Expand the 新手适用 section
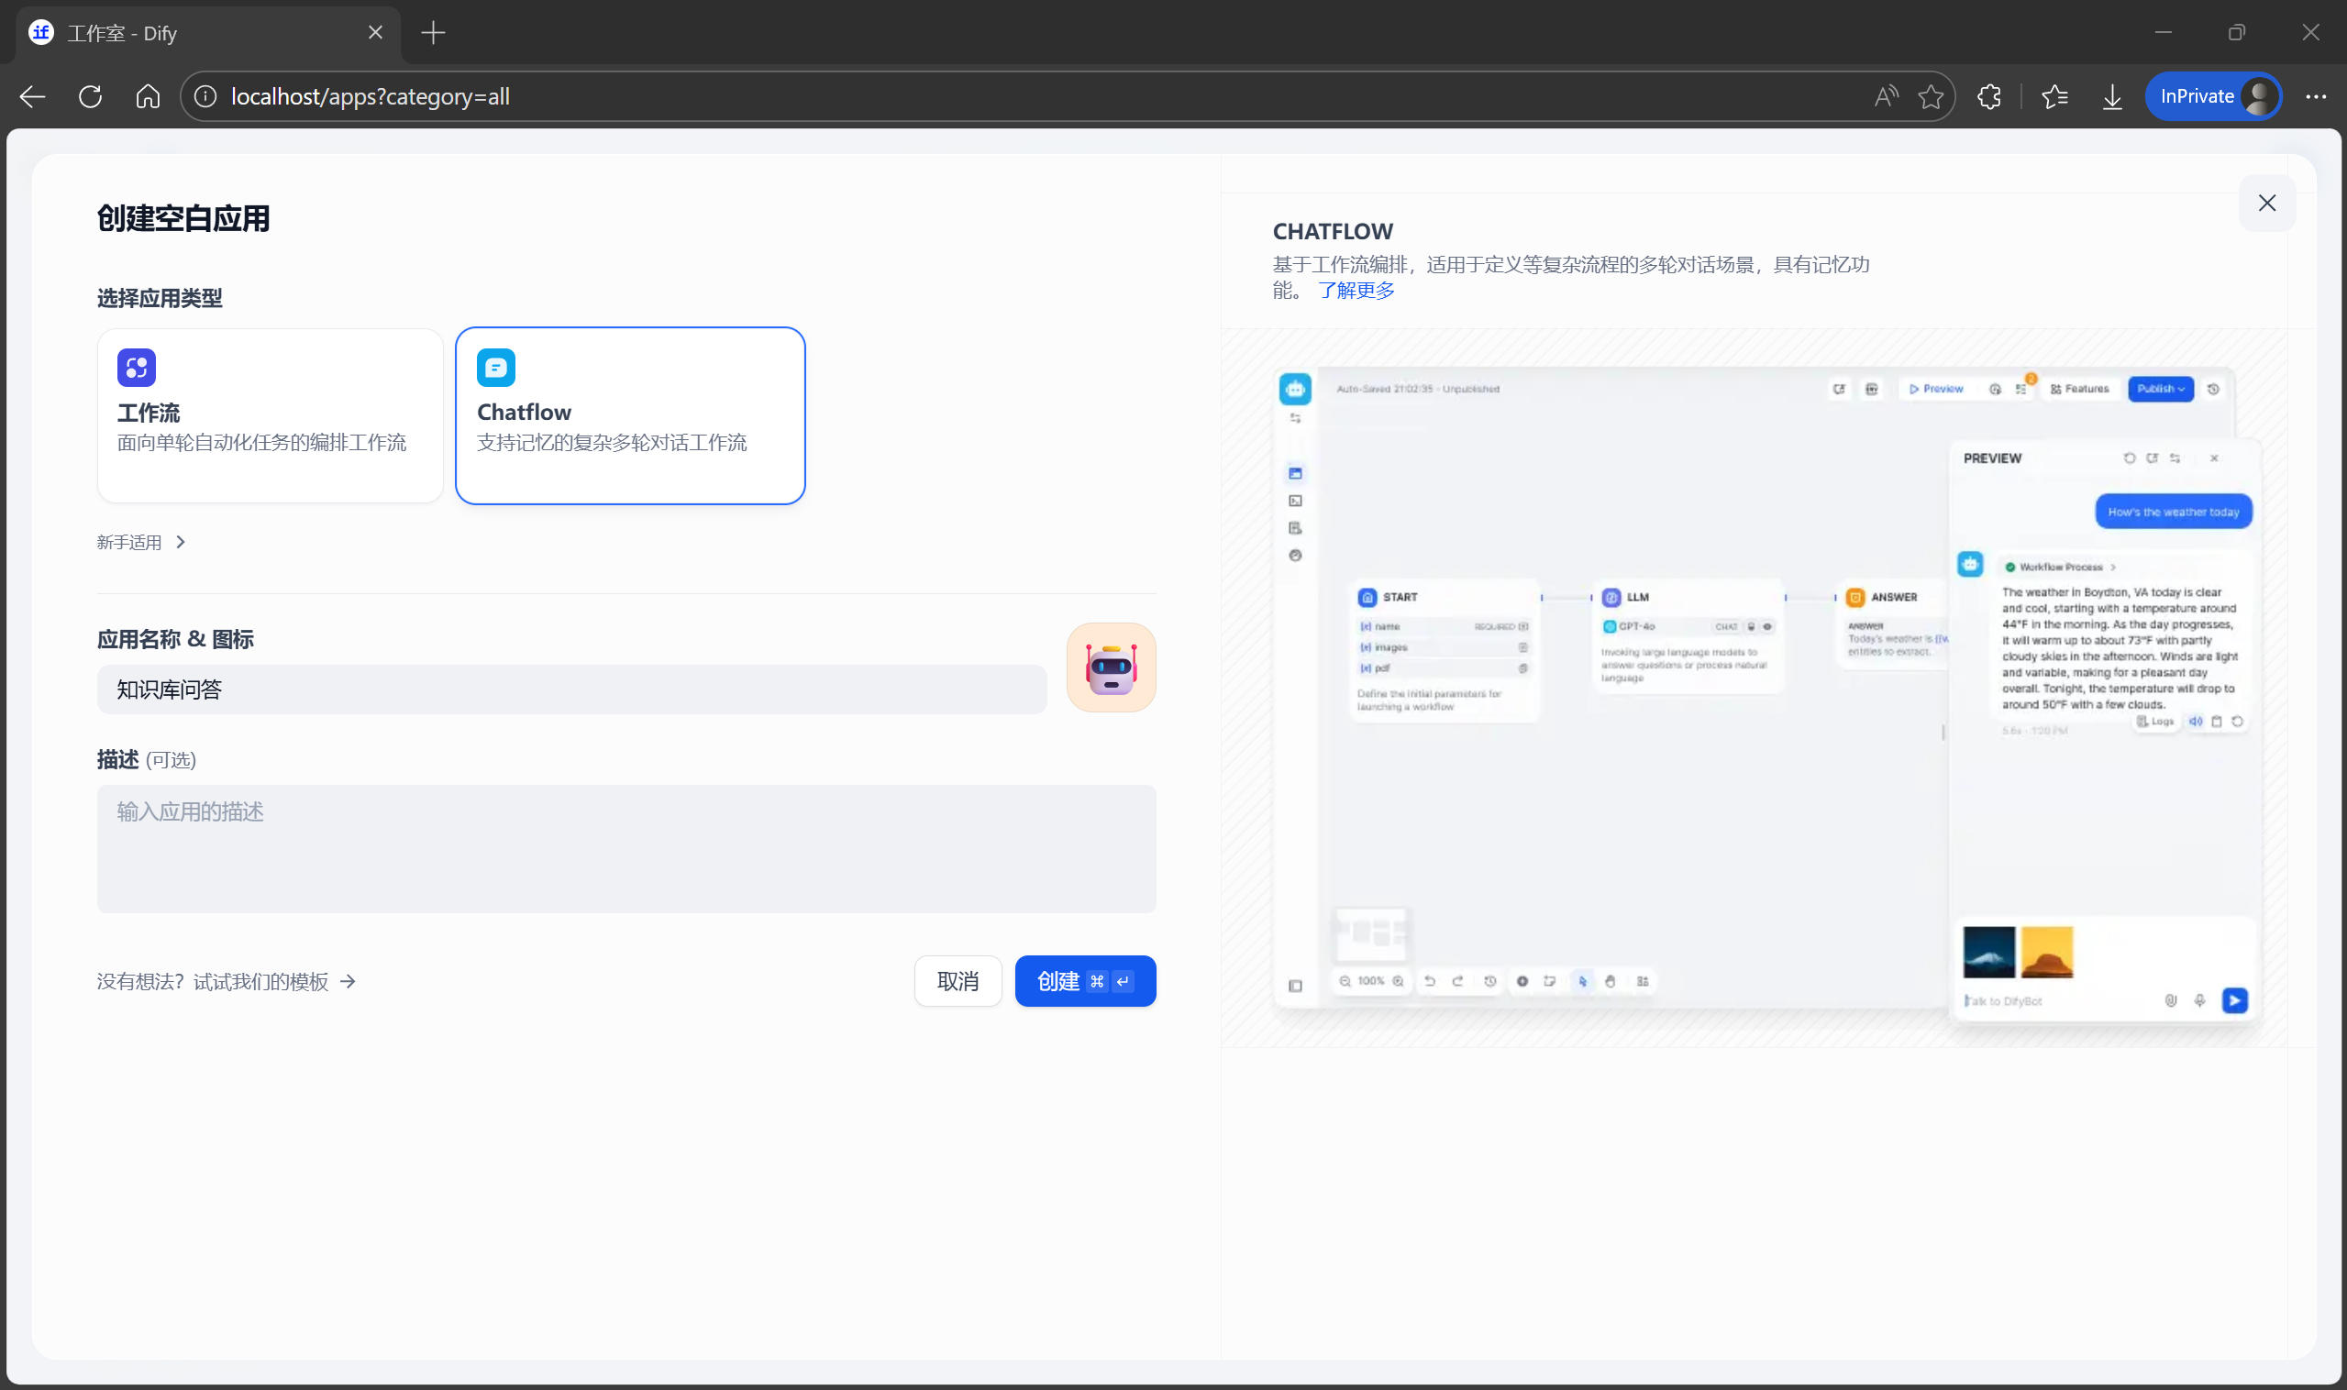 pos(141,542)
